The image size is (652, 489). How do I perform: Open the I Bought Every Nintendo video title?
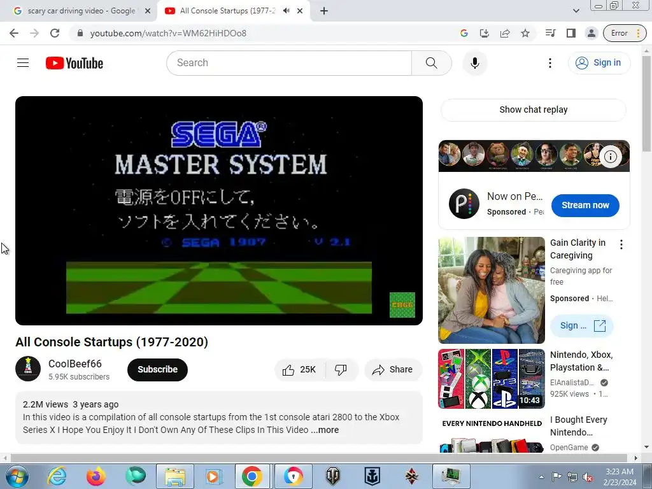[x=578, y=426]
